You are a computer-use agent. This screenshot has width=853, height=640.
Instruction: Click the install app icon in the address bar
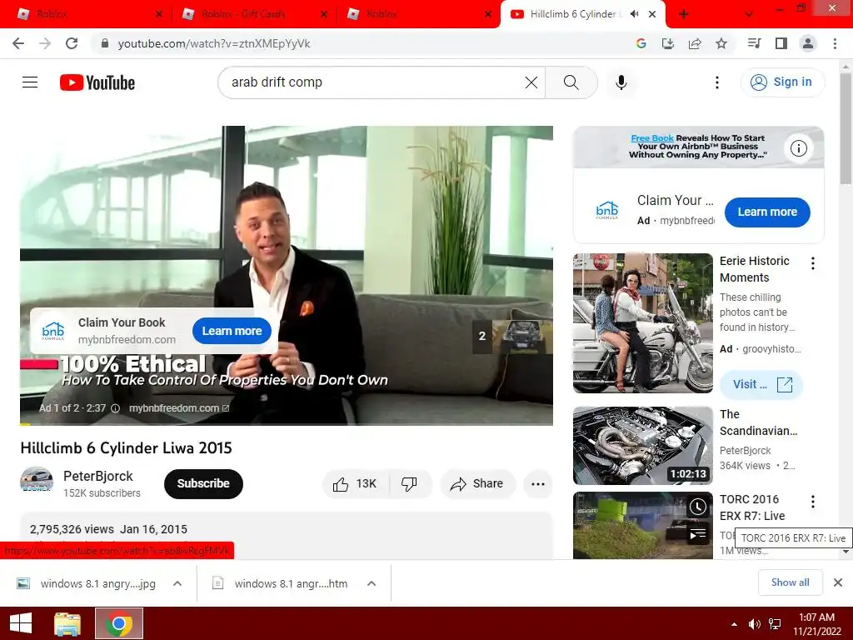pos(667,43)
